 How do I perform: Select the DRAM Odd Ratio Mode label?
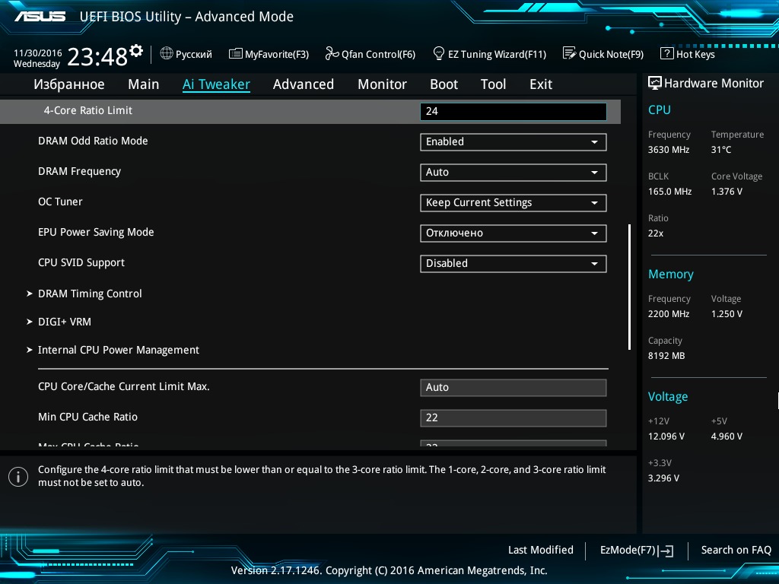coord(93,141)
